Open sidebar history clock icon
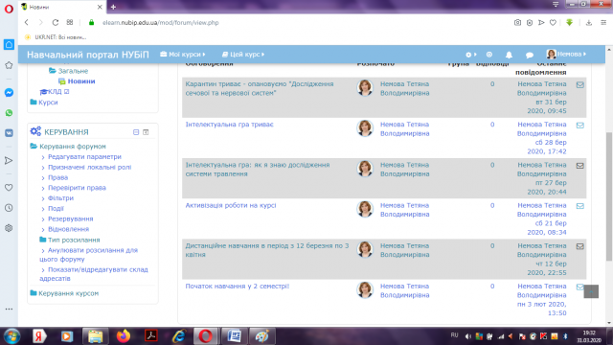Screen dimensions: 613x345 pyautogui.click(x=9, y=208)
